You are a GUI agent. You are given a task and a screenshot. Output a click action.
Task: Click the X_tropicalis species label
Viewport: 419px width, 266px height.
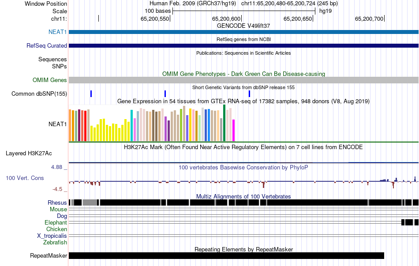(52, 236)
